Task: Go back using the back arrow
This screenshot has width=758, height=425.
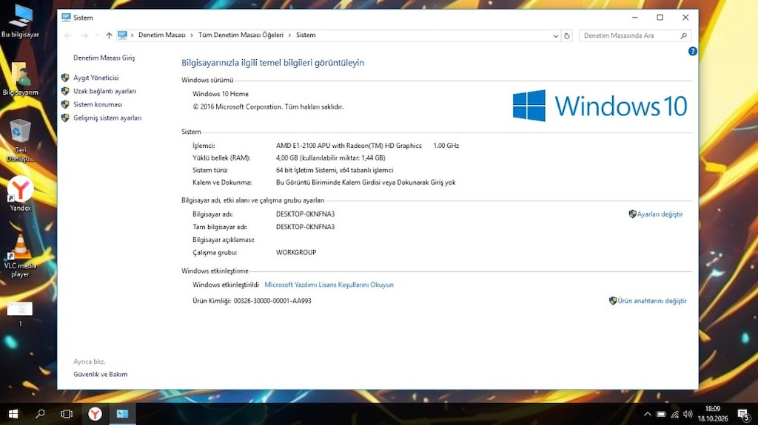Action: [x=68, y=35]
